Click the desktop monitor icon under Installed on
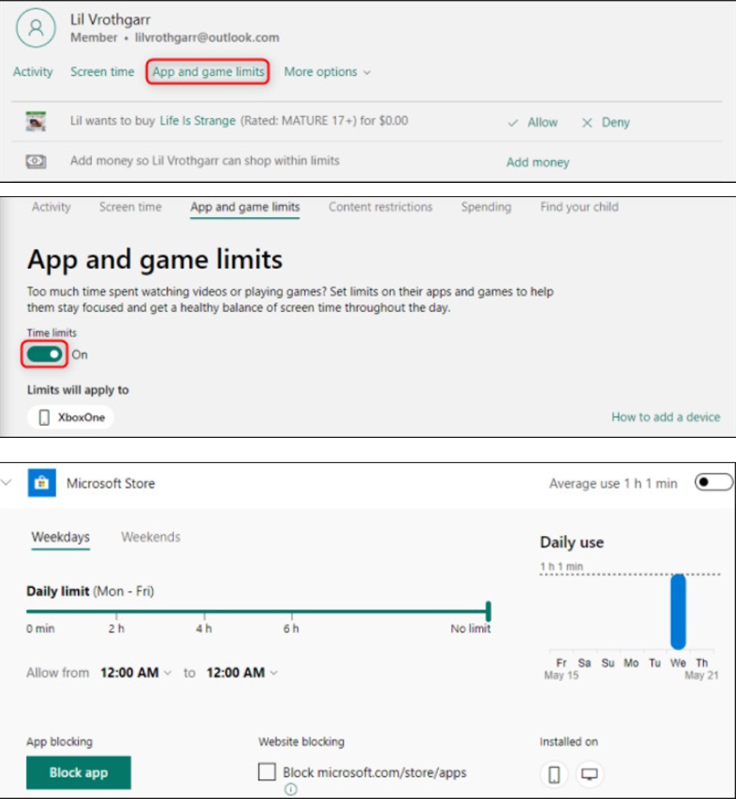Screen dimensions: 736x799 (x=589, y=774)
